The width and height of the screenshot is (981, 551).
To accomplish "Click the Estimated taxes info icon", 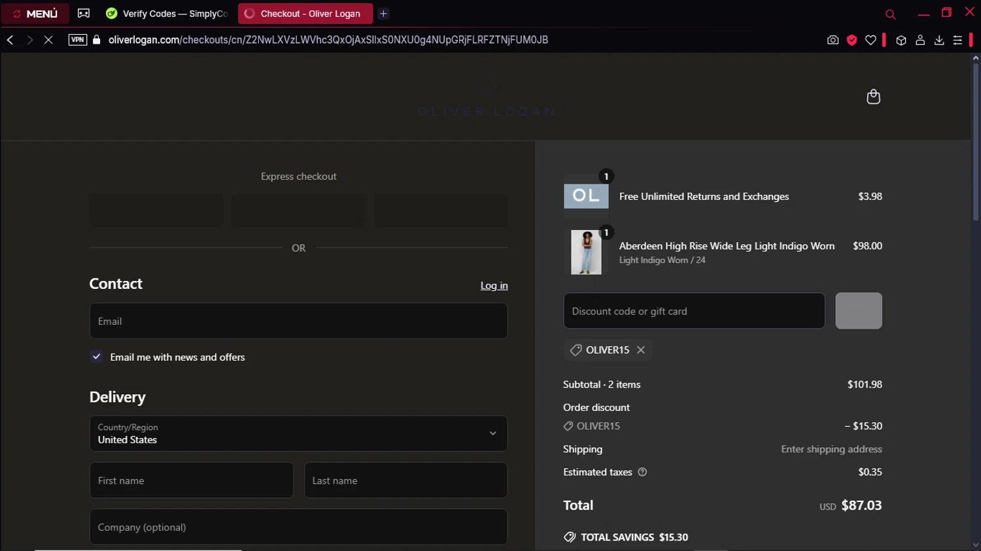I will point(642,472).
